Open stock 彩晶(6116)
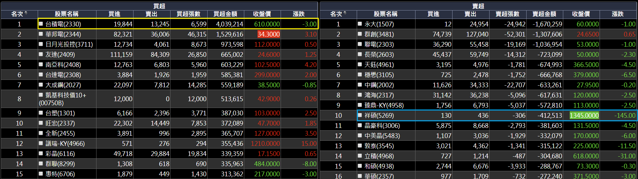The image size is (638, 179). tap(60, 154)
